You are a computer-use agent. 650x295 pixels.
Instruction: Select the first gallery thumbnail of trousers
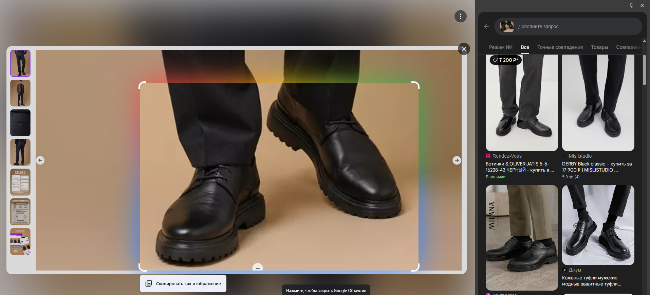(20, 63)
